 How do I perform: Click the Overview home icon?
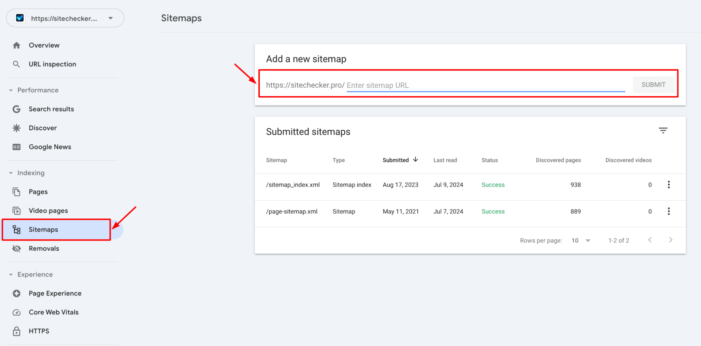[x=16, y=45]
